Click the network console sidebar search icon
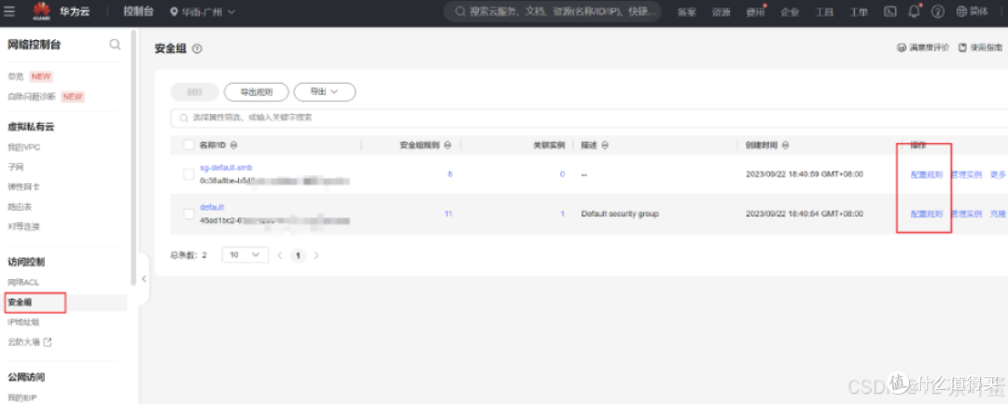1008x404 pixels. [x=115, y=44]
